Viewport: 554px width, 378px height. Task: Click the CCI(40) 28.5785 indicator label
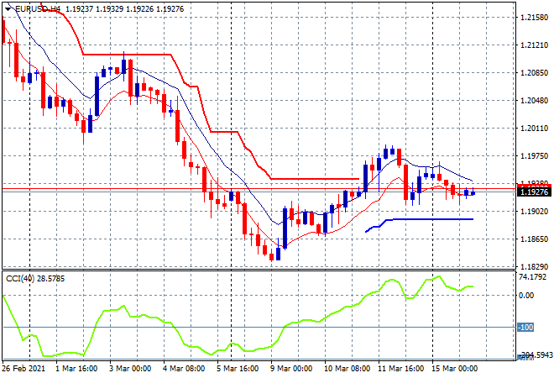[x=35, y=279]
